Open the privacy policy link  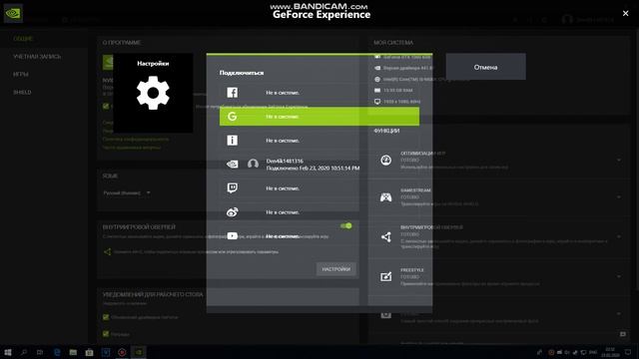136,140
